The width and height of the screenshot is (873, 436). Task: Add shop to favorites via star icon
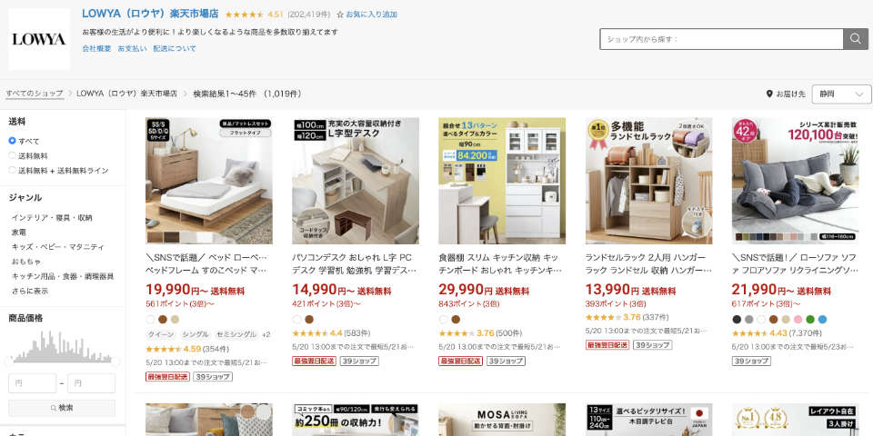coord(340,15)
